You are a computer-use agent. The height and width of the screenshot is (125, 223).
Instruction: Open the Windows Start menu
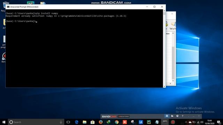coord(4,122)
